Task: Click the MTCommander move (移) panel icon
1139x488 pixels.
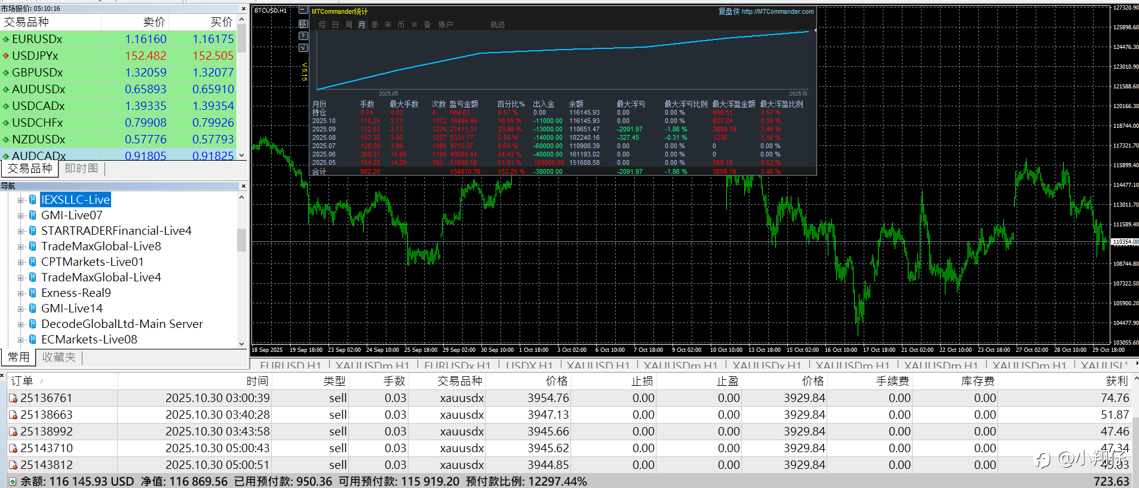Action: [303, 24]
